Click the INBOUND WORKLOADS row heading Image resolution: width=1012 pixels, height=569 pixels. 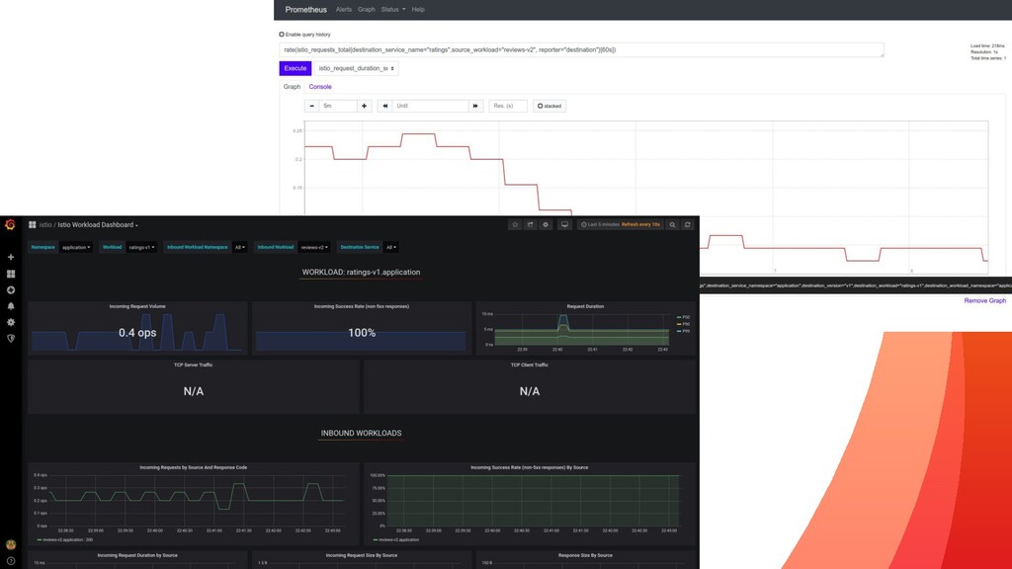[361, 433]
